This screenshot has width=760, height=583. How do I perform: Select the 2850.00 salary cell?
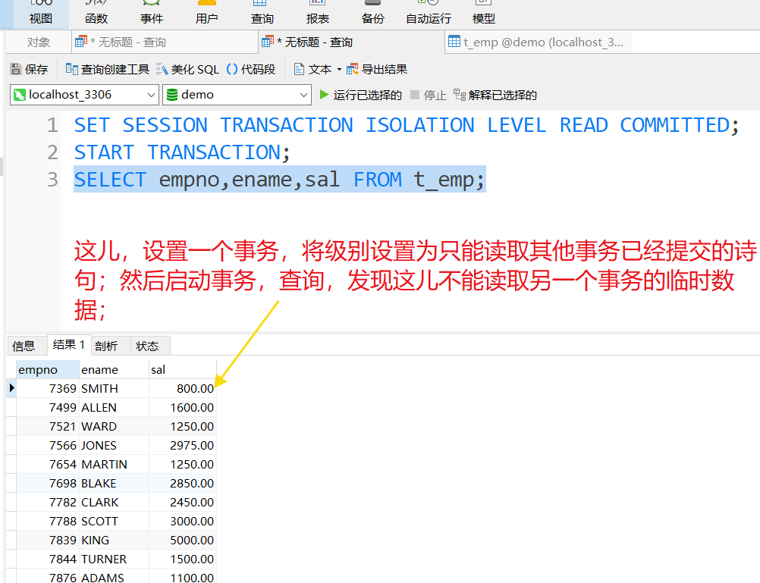[x=182, y=483]
